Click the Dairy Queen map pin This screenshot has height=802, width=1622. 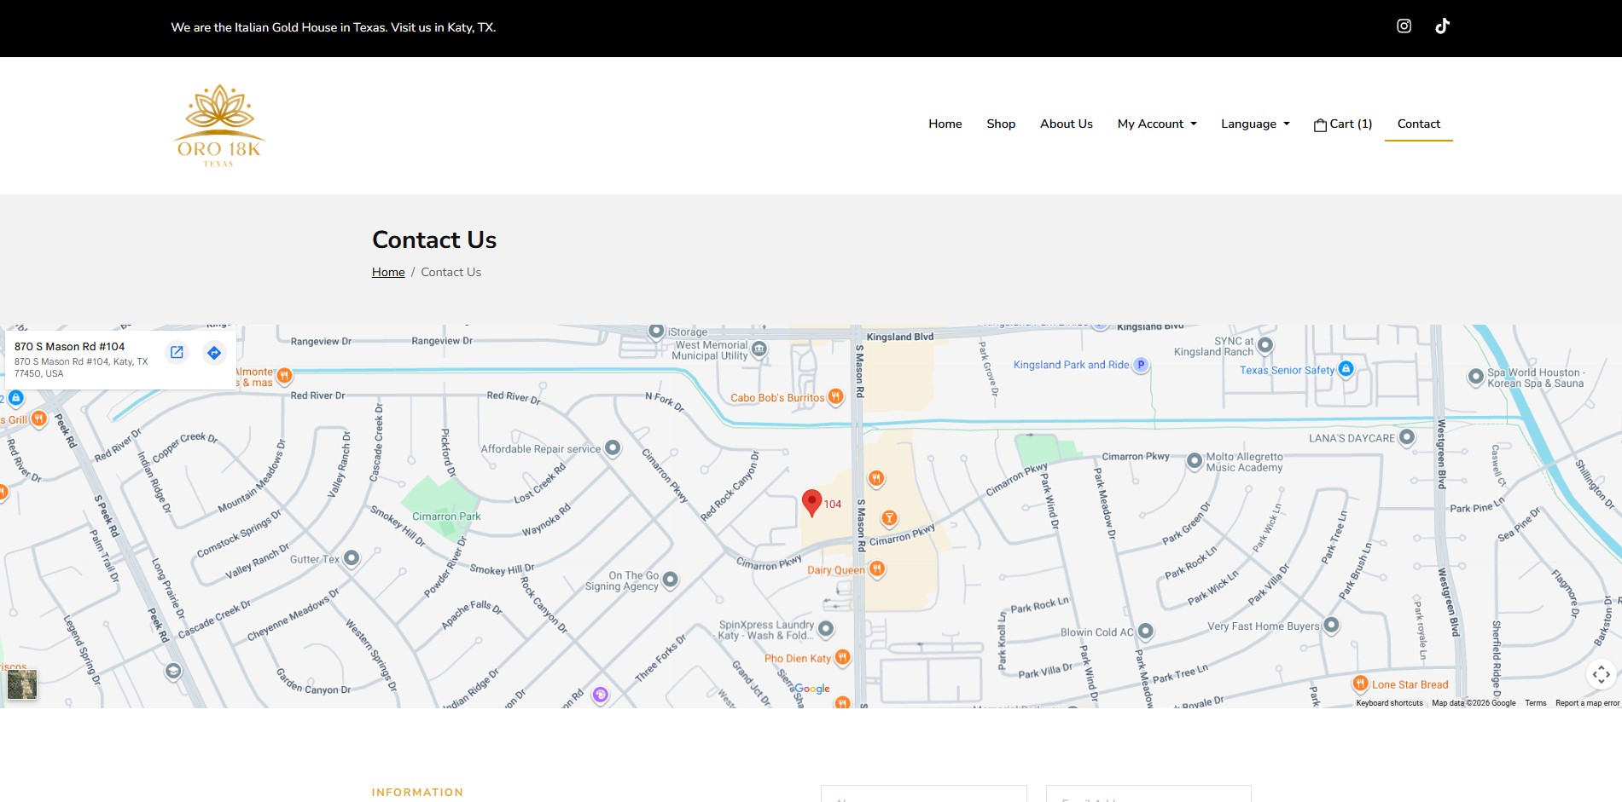877,568
